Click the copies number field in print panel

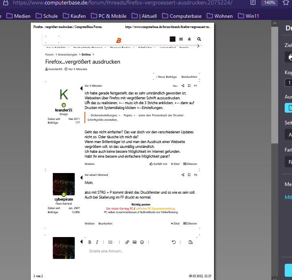(288, 83)
